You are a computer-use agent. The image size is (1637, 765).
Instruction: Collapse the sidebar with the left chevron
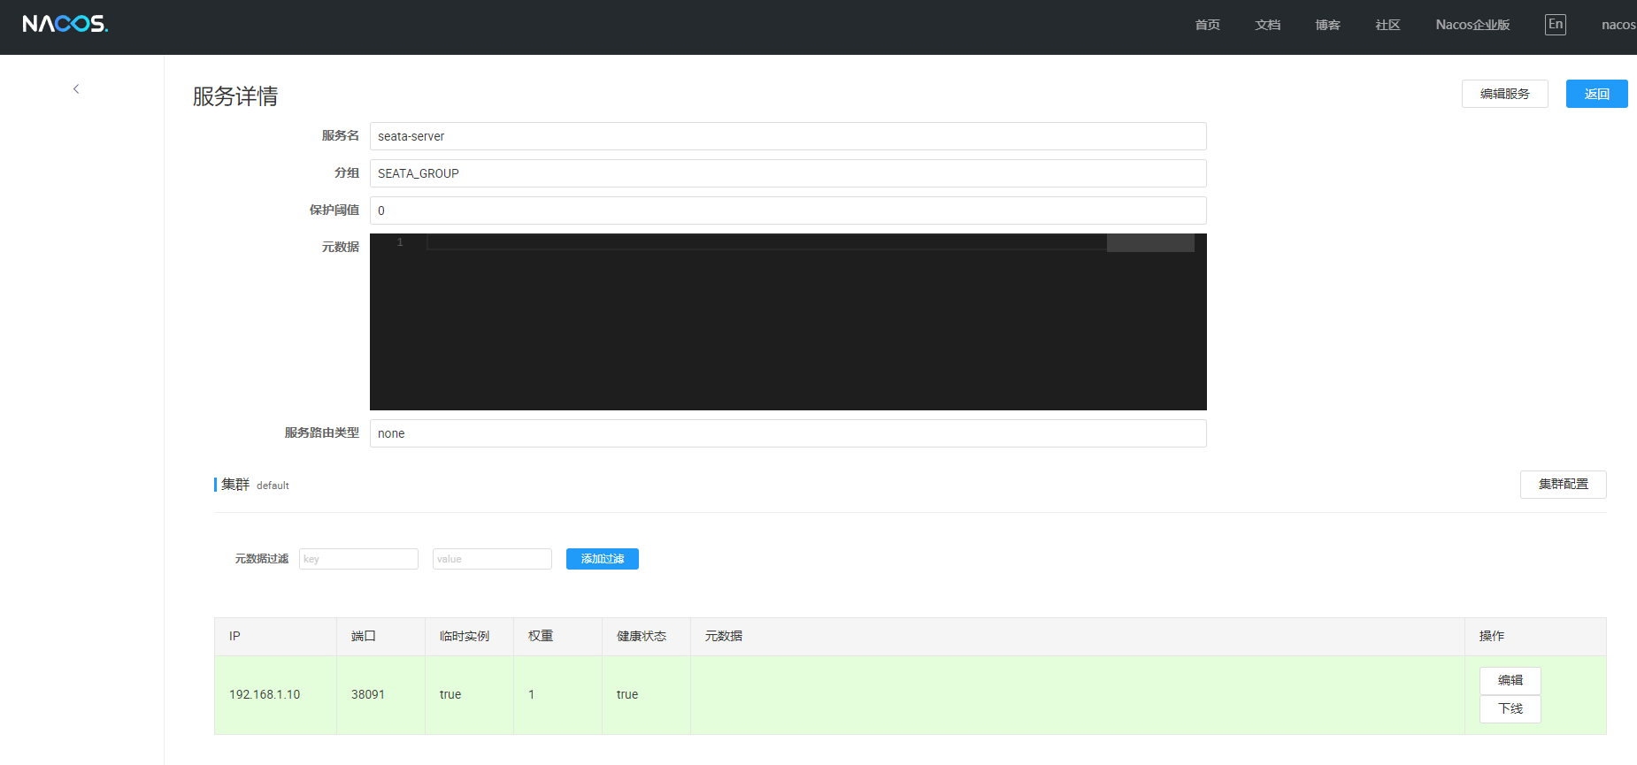coord(76,88)
